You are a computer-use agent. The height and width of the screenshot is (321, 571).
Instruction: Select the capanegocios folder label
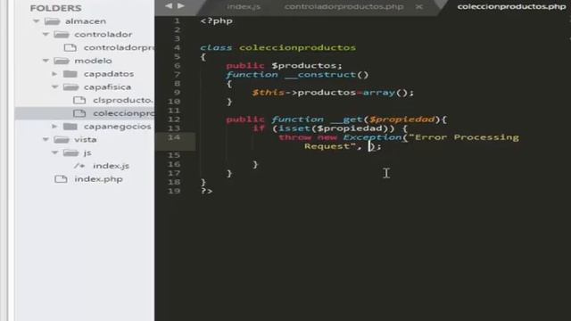pos(117,127)
